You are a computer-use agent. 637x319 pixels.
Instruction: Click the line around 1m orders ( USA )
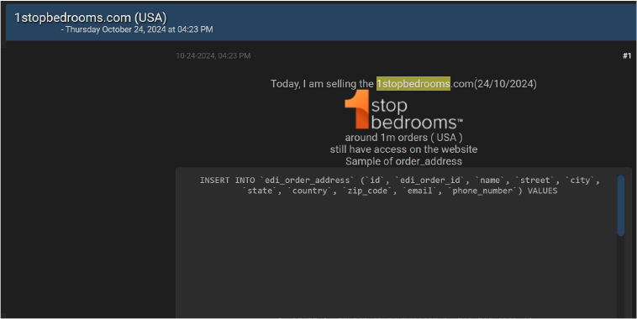click(x=404, y=138)
